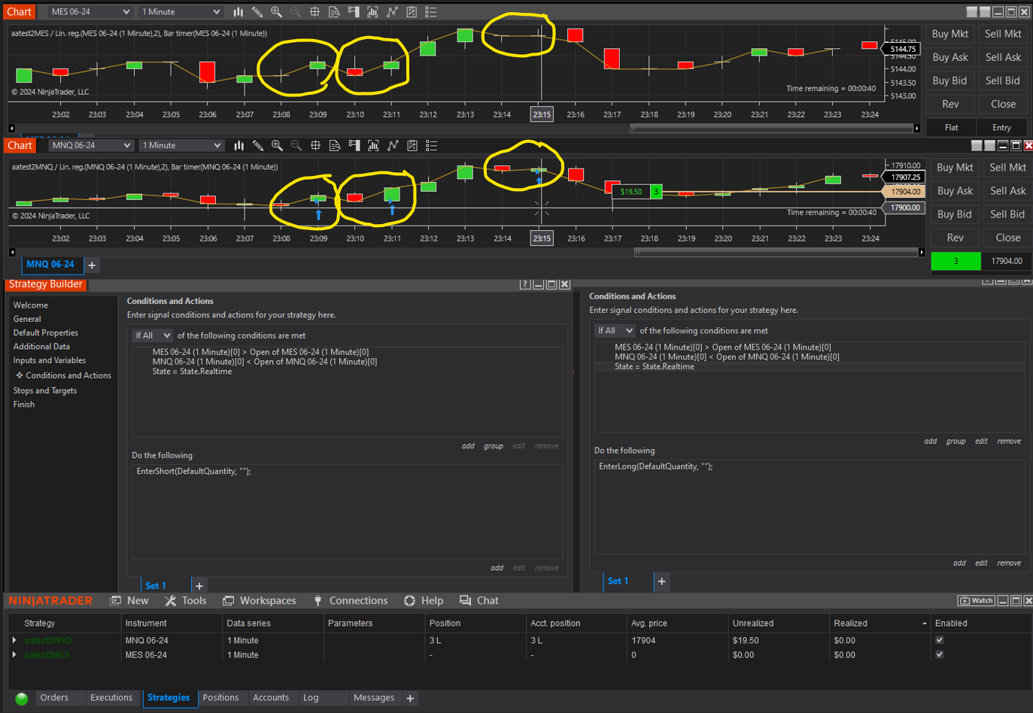
Task: Open the Indicators icon on the MES chart
Action: point(392,12)
